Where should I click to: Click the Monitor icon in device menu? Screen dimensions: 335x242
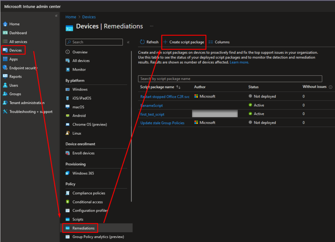(x=67, y=69)
